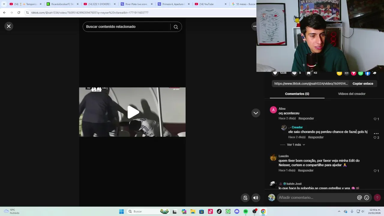This screenshot has height=216, width=384.
Task: Like Aline's comment with heart icon
Action: (375, 119)
